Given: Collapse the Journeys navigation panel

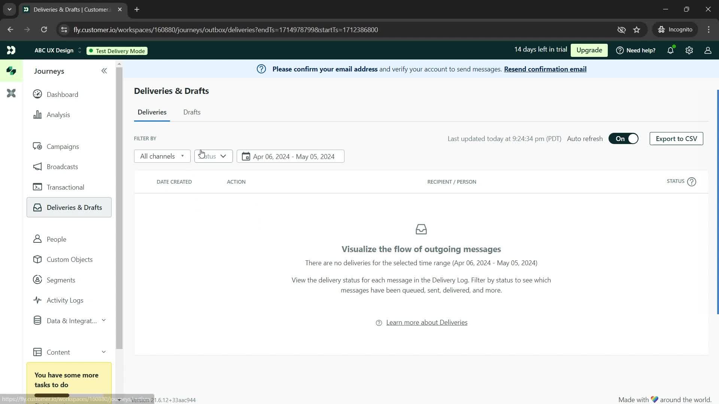Looking at the screenshot, I should click(104, 71).
